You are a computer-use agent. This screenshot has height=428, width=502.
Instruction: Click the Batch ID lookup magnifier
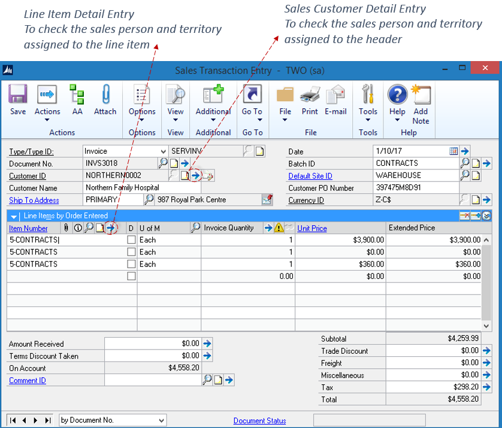click(x=465, y=163)
